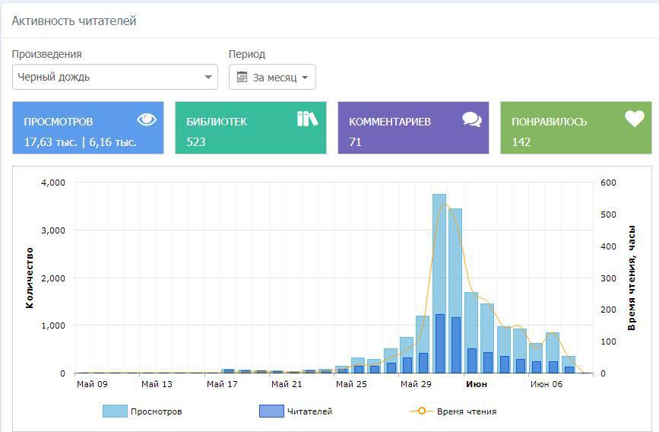
Task: Toggle Время чтения series label in legend
Action: pyautogui.click(x=466, y=411)
